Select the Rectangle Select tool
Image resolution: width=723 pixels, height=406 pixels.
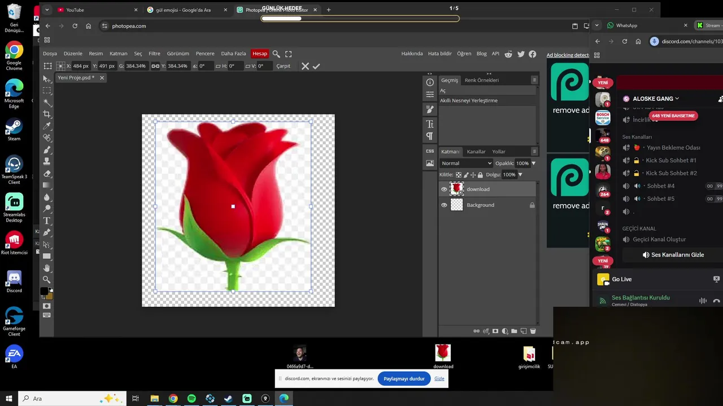[47, 91]
